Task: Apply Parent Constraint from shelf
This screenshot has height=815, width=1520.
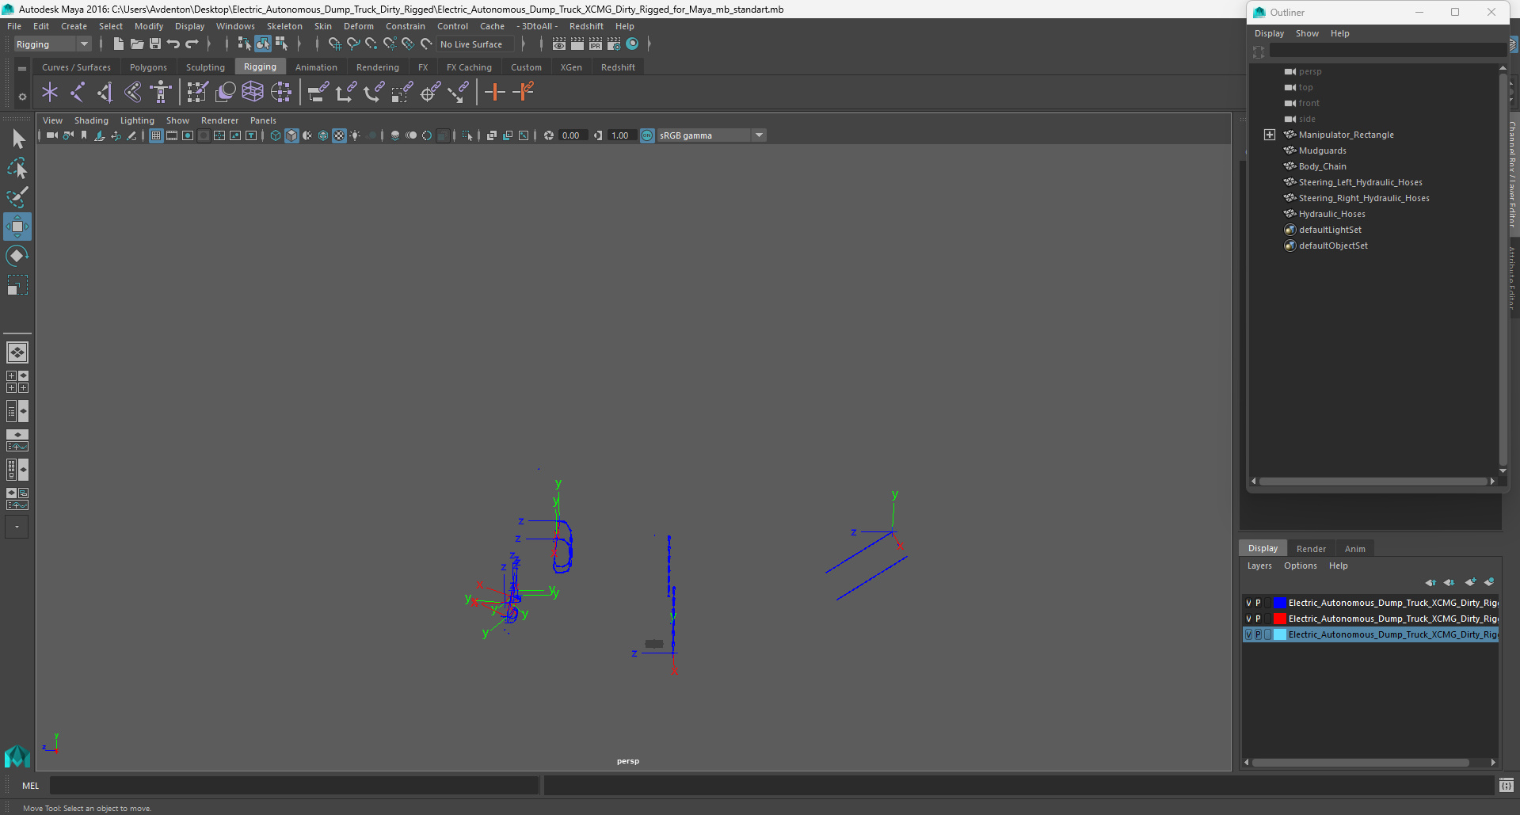Action: click(x=318, y=93)
